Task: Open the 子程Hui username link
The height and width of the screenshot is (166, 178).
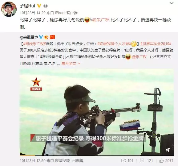Action: 27,6
